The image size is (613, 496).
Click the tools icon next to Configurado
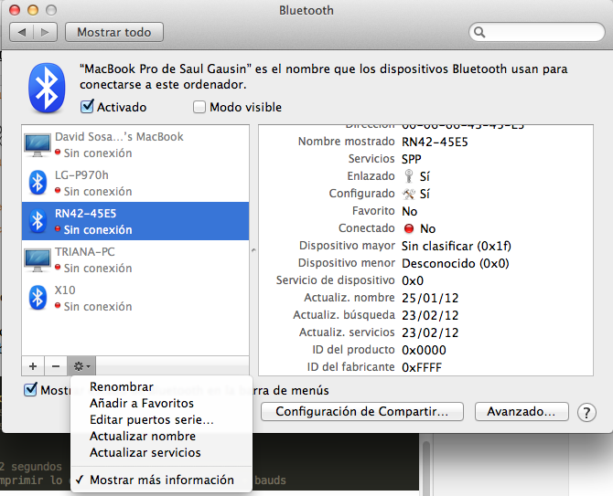[x=409, y=194]
